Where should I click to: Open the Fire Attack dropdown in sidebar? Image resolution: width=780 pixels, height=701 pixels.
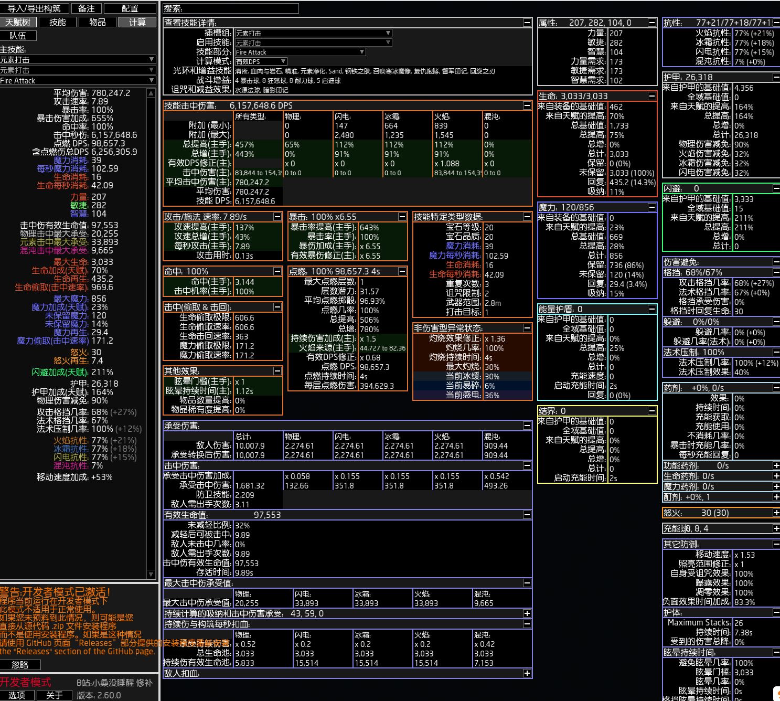[78, 80]
